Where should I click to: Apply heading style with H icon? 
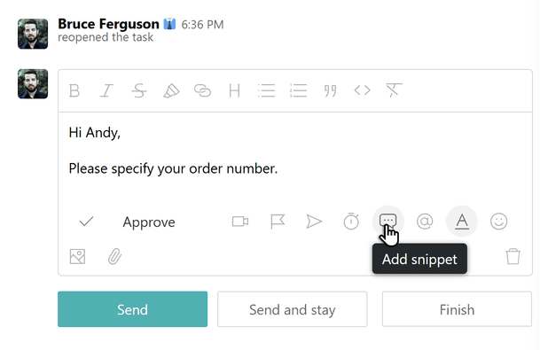234,91
